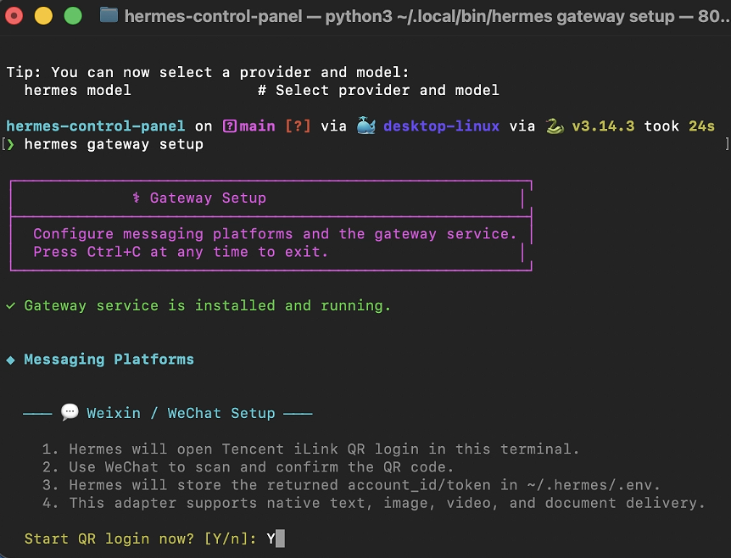731x558 pixels.
Task: Click step 3 about storing account_id/token
Action: (351, 485)
